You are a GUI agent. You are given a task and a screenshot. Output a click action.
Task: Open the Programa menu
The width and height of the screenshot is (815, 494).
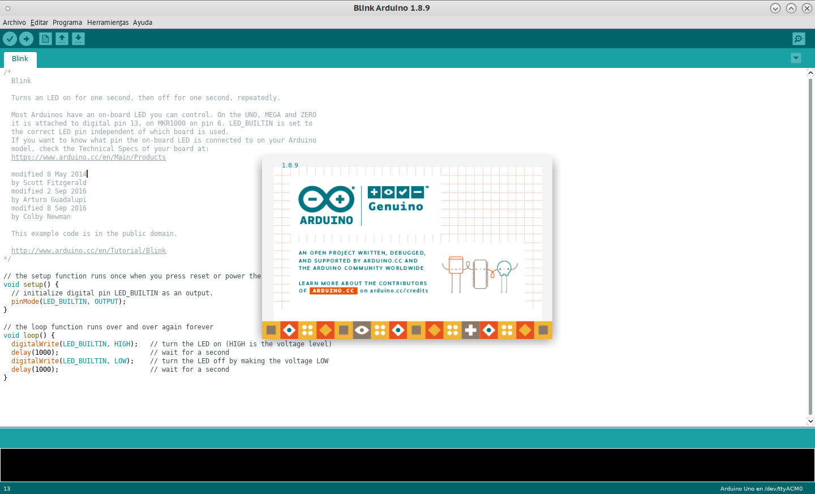tap(67, 22)
